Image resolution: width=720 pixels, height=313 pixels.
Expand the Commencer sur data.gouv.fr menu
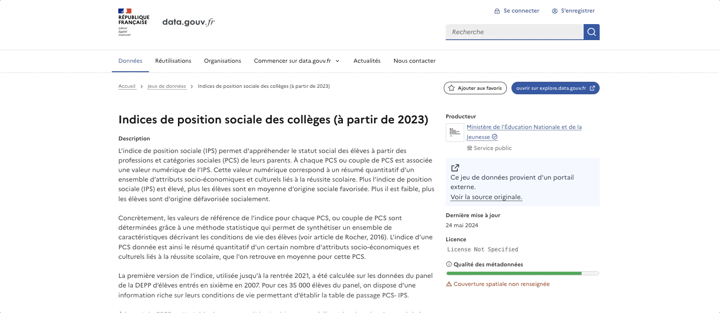point(297,61)
